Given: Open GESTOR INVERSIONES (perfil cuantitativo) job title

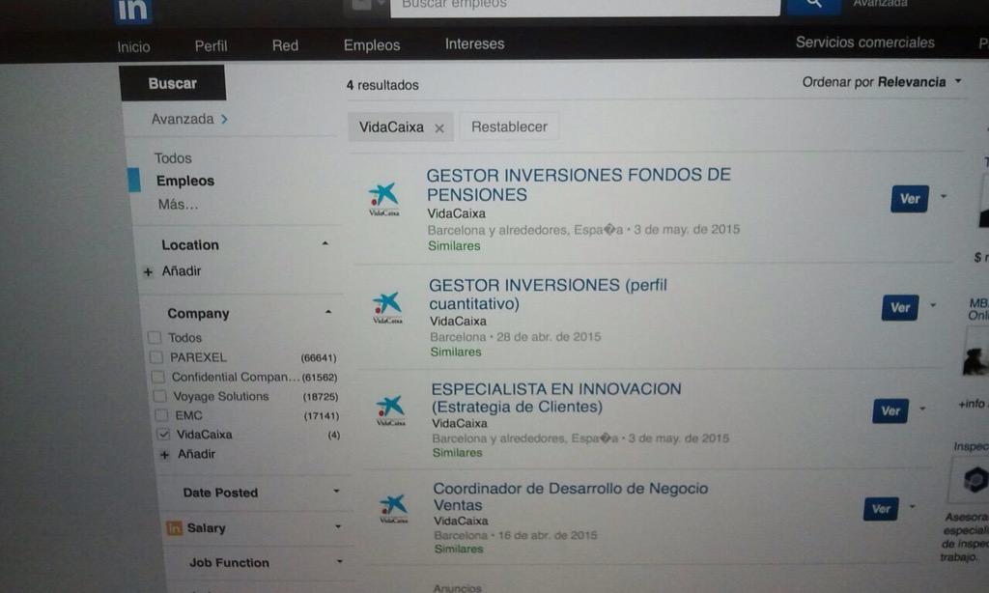Looking at the screenshot, I should [x=549, y=294].
